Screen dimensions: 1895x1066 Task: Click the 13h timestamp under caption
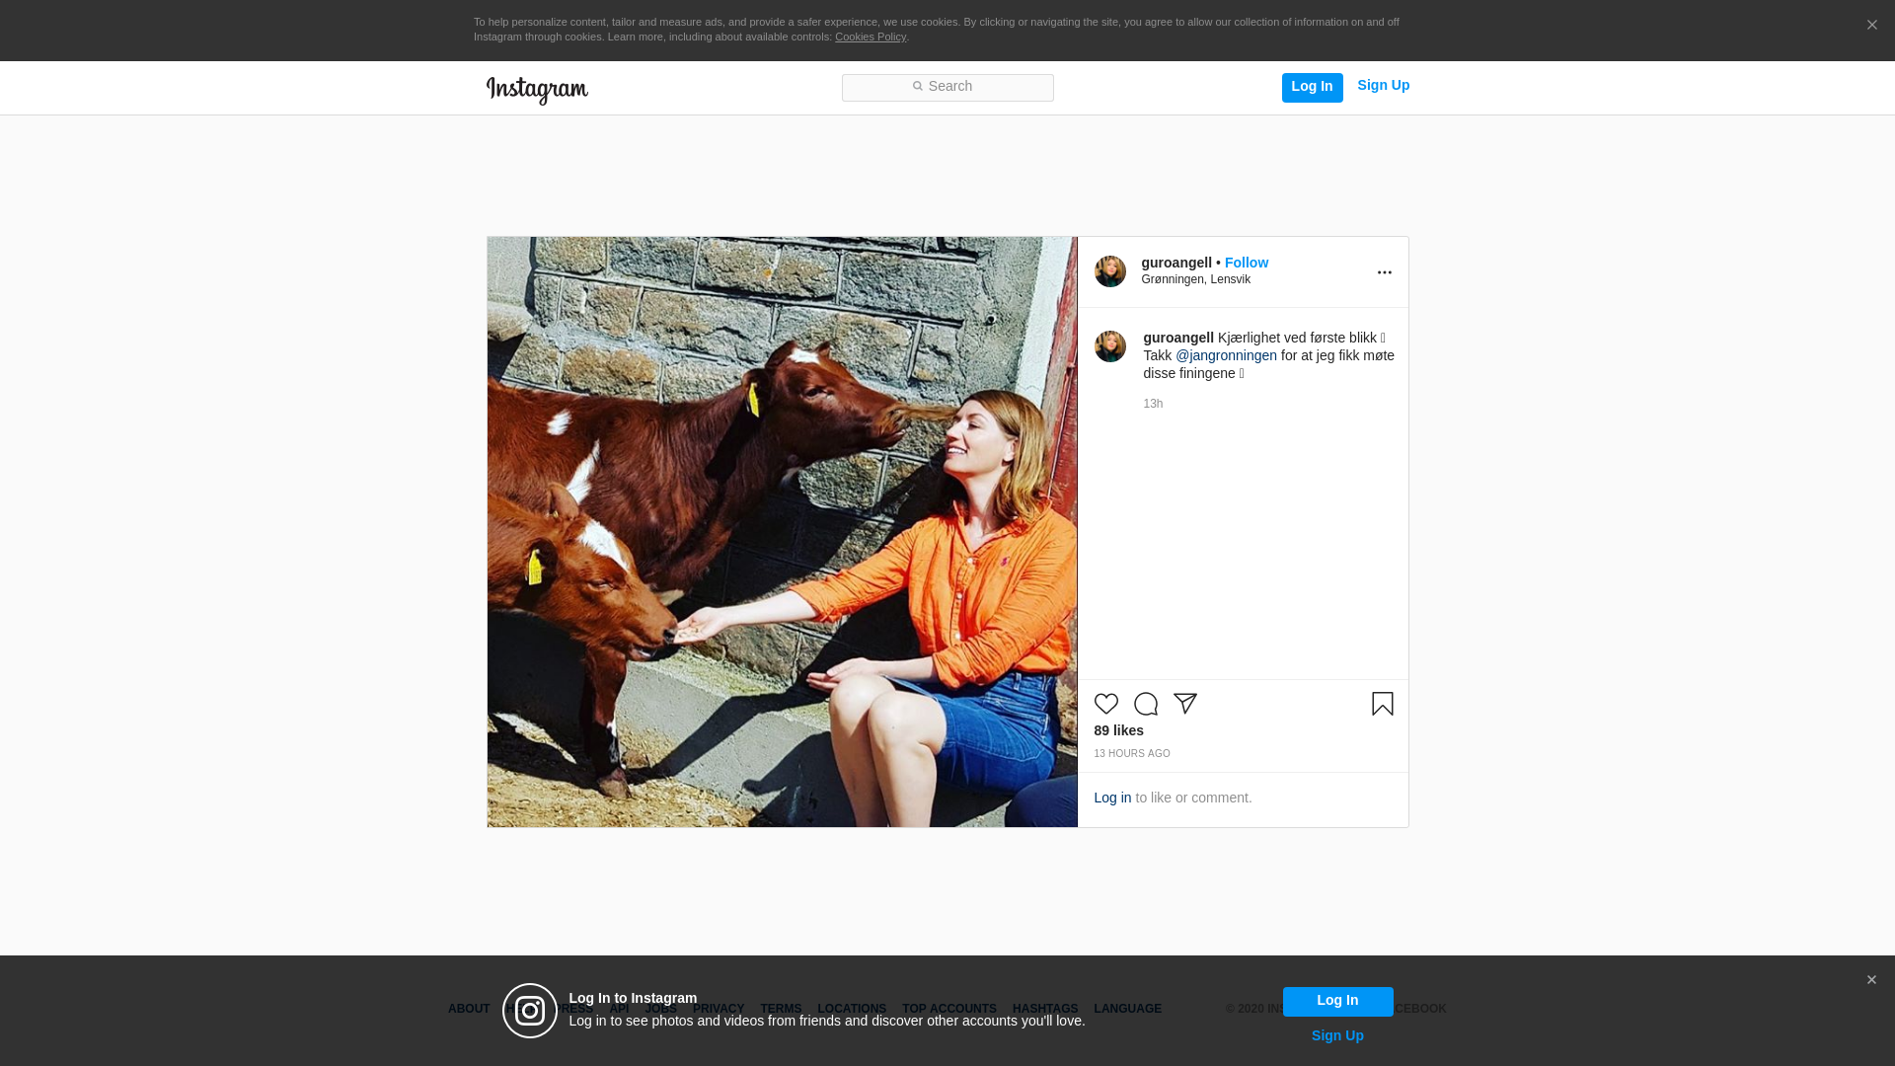[1153, 404]
